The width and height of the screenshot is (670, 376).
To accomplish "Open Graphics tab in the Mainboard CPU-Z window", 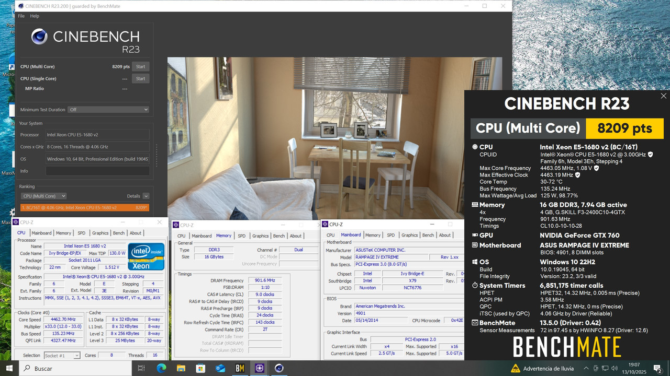I will (x=410, y=235).
